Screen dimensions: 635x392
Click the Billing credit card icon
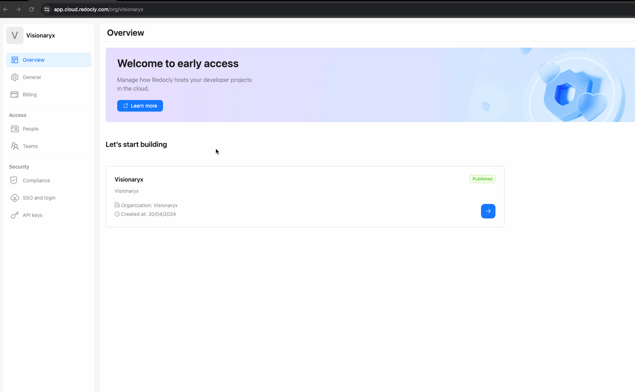[x=15, y=95]
